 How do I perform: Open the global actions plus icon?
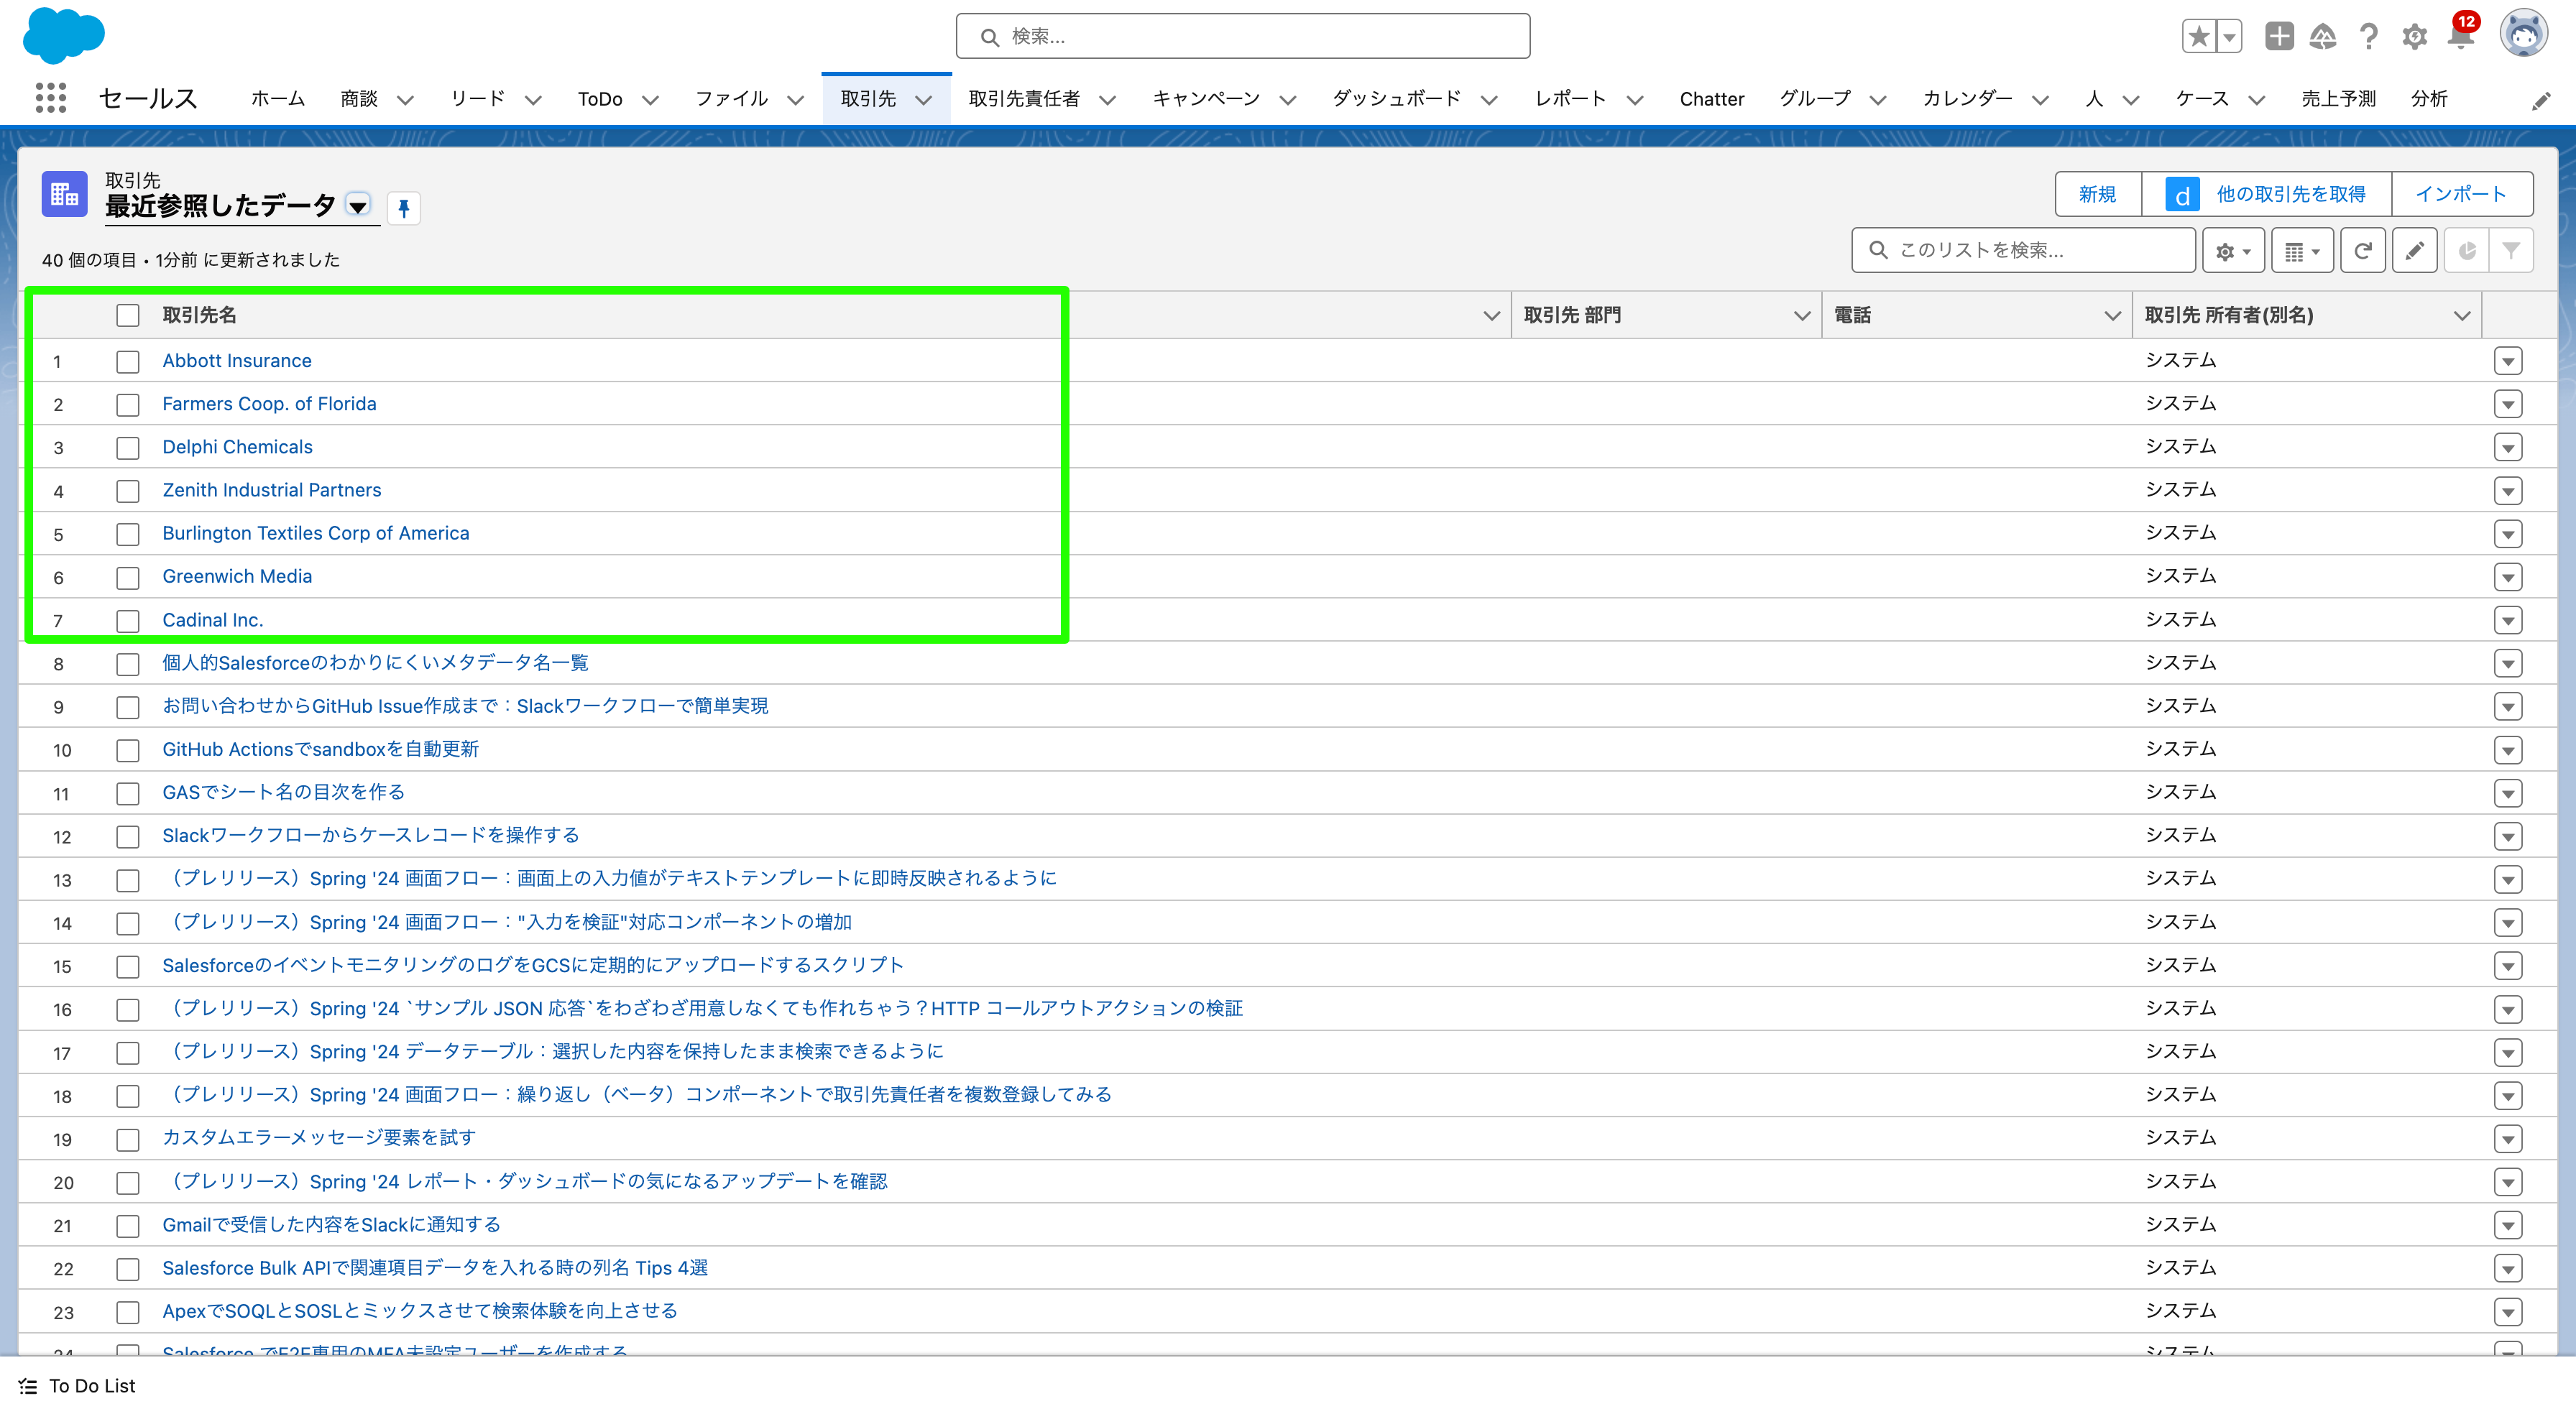2279,36
